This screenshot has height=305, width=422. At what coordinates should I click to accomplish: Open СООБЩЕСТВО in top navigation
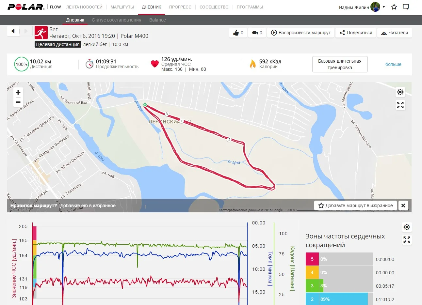[214, 7]
